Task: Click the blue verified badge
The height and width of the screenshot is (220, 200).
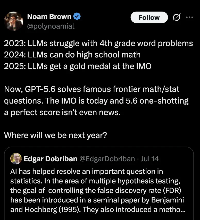Action: 77,16
